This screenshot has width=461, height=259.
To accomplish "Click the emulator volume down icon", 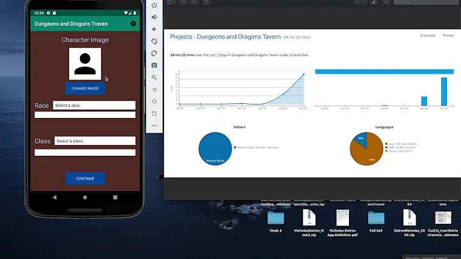I will (154, 29).
